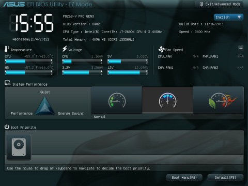The height and width of the screenshot is (186, 248).
Task: Select the Normal blue gauge mode
Action: click(x=167, y=100)
